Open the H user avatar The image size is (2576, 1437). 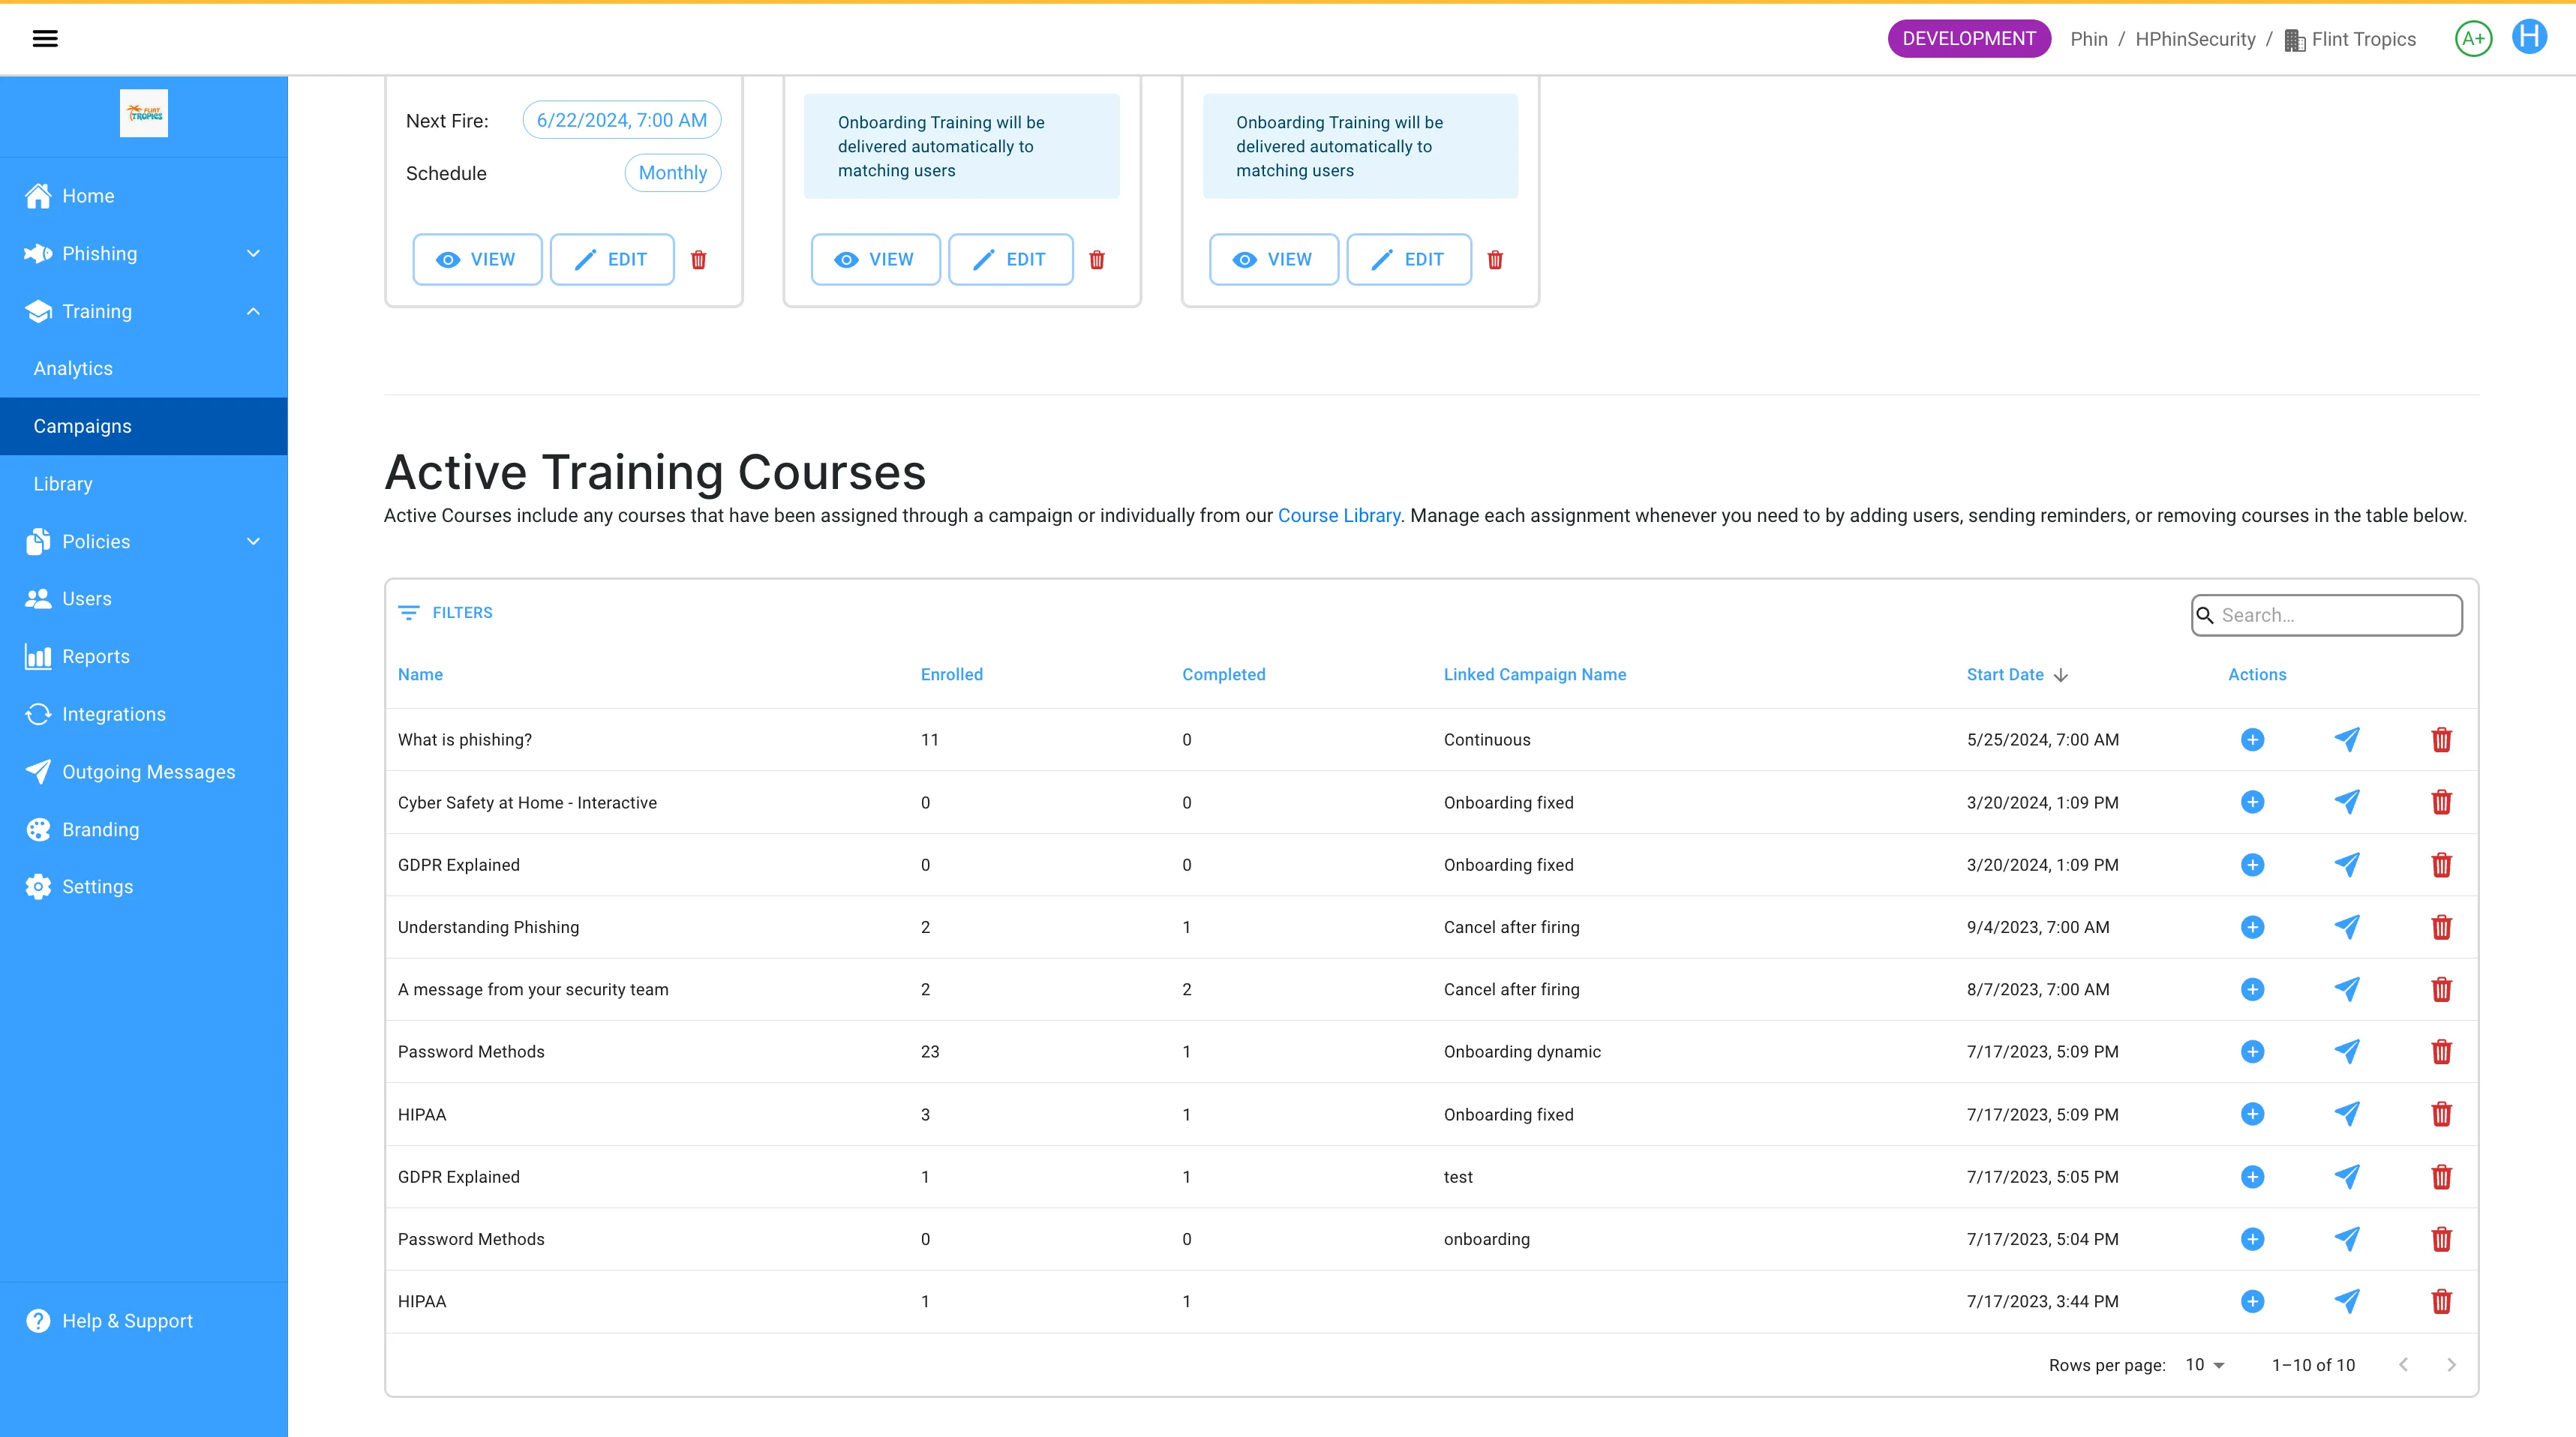(x=2529, y=38)
